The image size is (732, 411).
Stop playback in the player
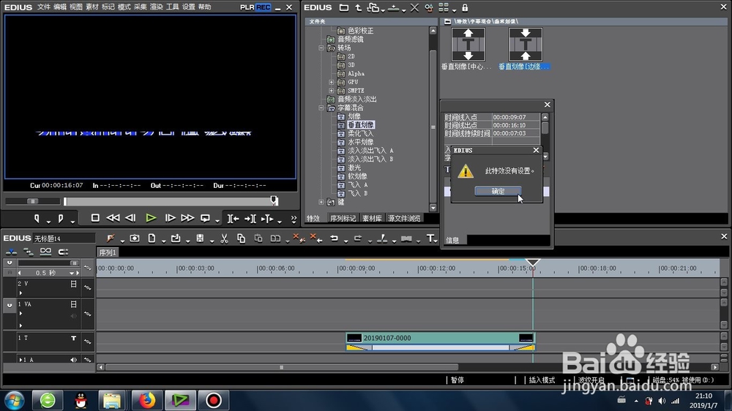point(94,218)
